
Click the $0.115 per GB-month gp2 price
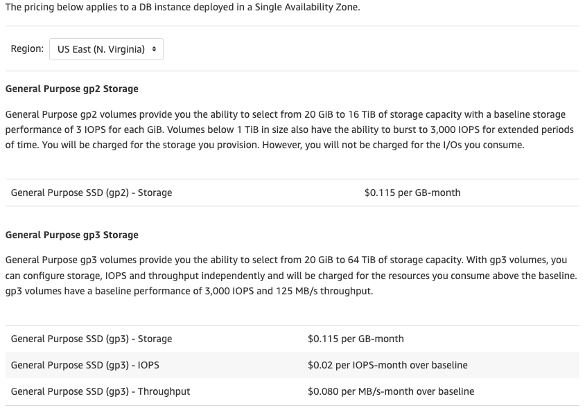point(412,193)
